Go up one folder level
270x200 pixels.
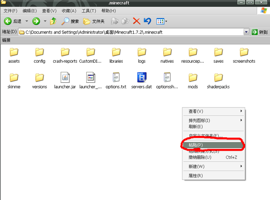[x=53, y=21]
